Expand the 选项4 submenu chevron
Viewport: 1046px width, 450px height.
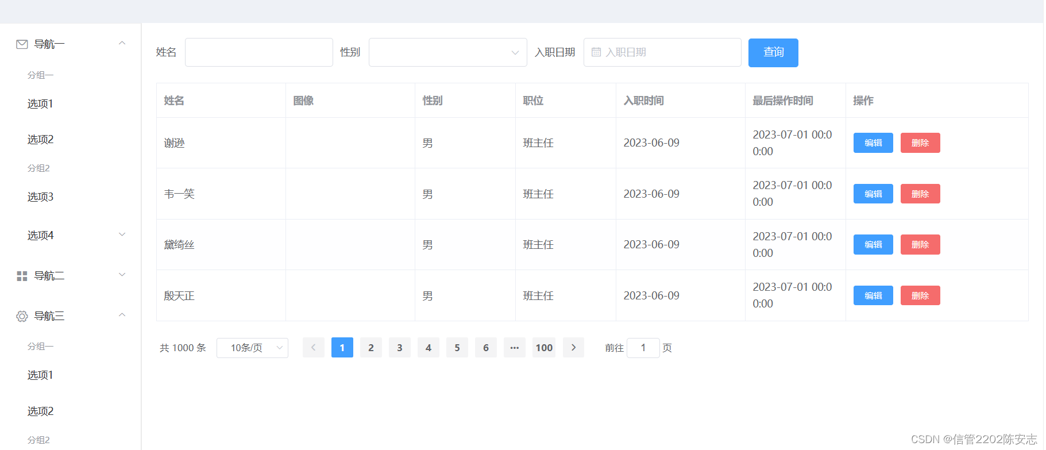(122, 234)
